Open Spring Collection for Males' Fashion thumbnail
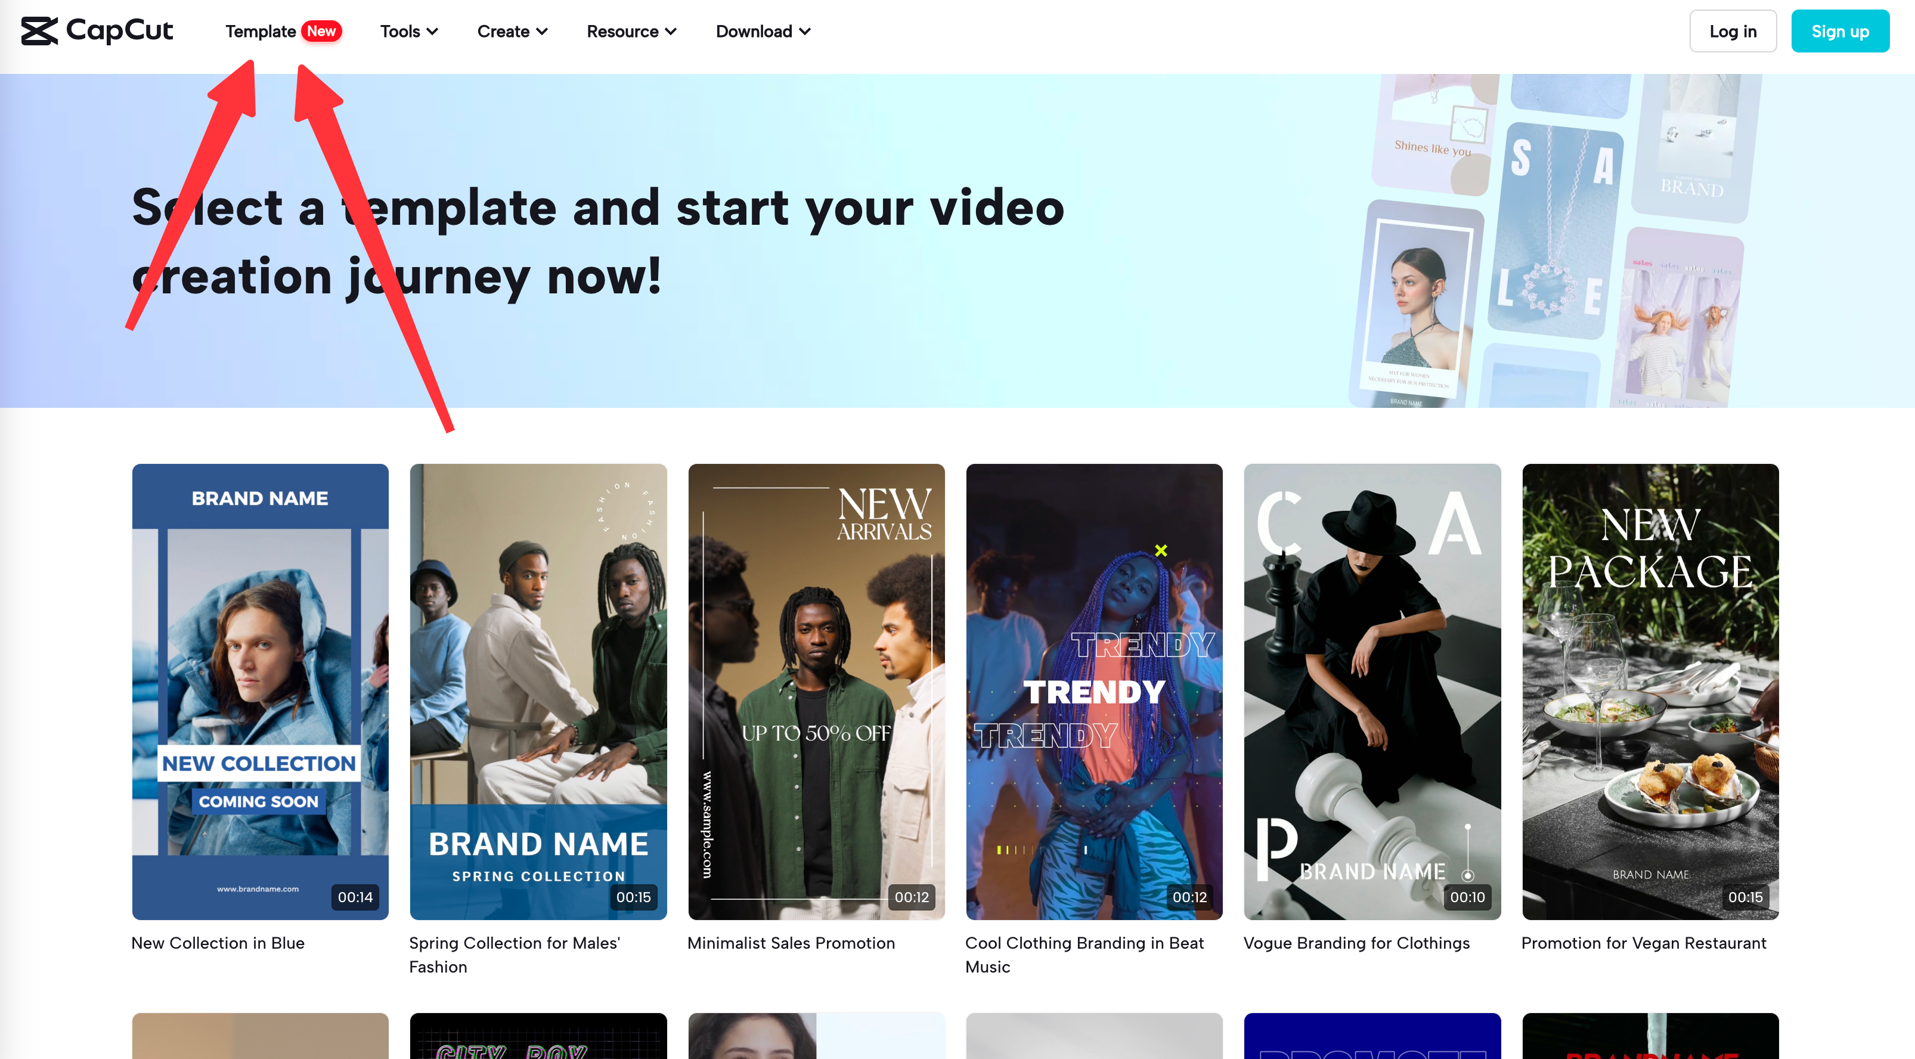This screenshot has height=1059, width=1915. coord(538,692)
